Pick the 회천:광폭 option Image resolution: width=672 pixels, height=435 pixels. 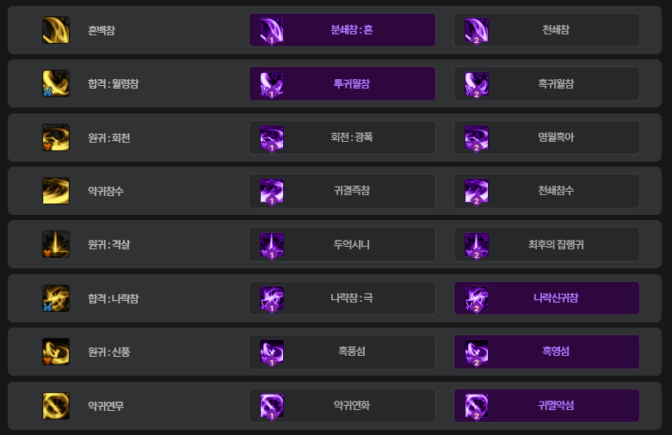click(x=342, y=138)
